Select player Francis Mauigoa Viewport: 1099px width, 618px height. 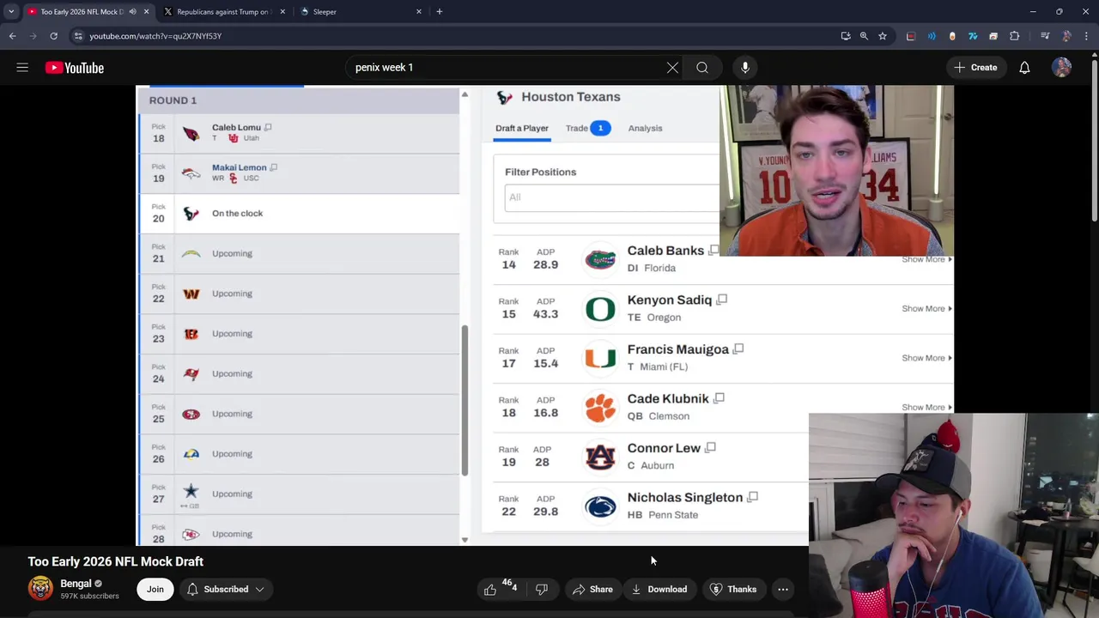click(678, 349)
